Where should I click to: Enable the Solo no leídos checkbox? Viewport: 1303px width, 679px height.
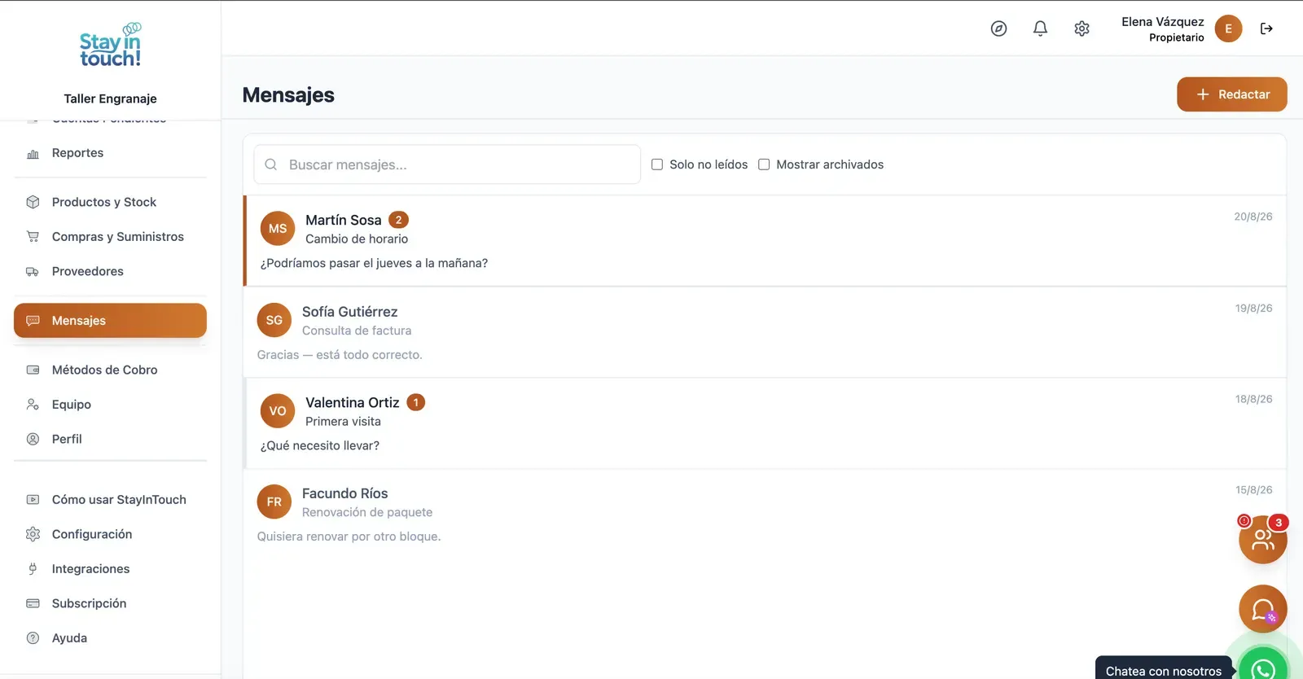(x=657, y=164)
